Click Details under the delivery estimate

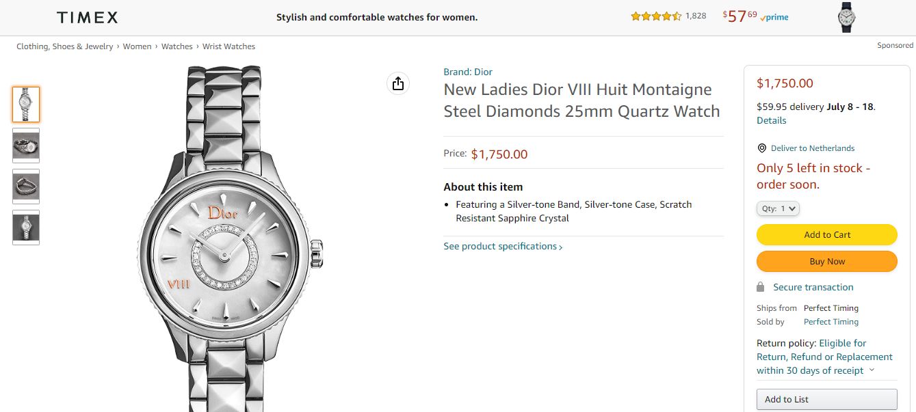[x=771, y=120]
